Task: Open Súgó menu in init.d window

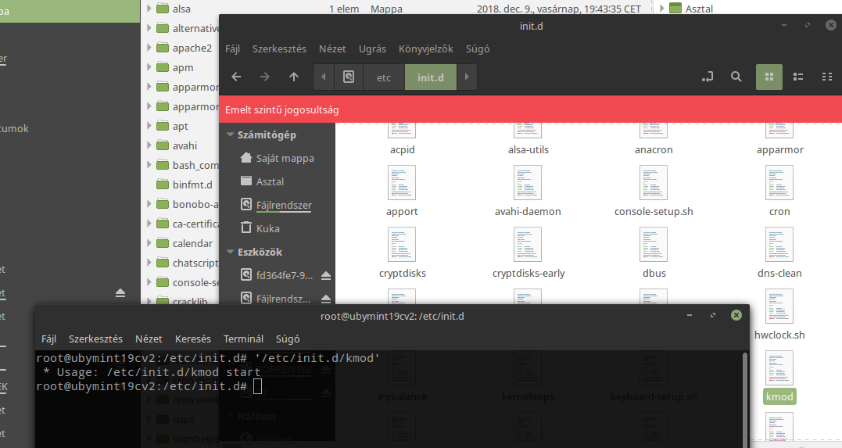Action: pyautogui.click(x=478, y=49)
